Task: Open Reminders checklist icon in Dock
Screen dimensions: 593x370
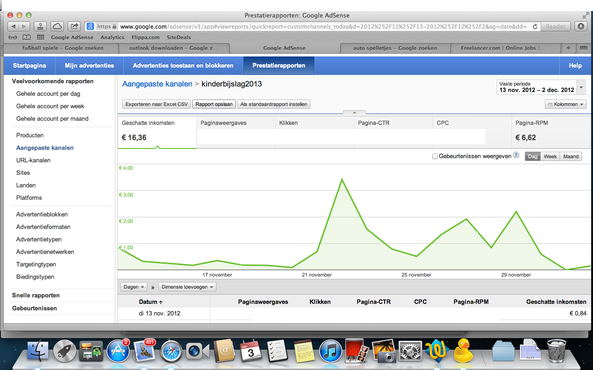Action: click(x=278, y=352)
